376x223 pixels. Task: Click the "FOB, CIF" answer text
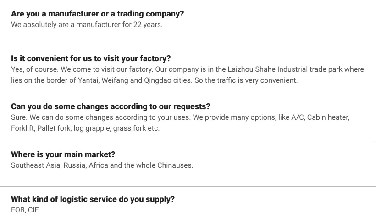pos(25,210)
